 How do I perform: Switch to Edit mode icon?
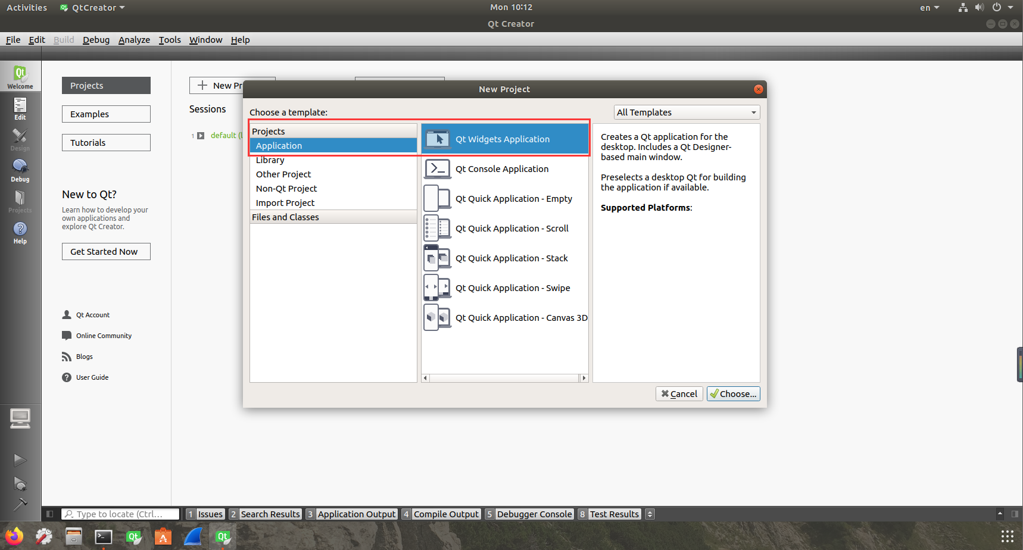[x=20, y=108]
